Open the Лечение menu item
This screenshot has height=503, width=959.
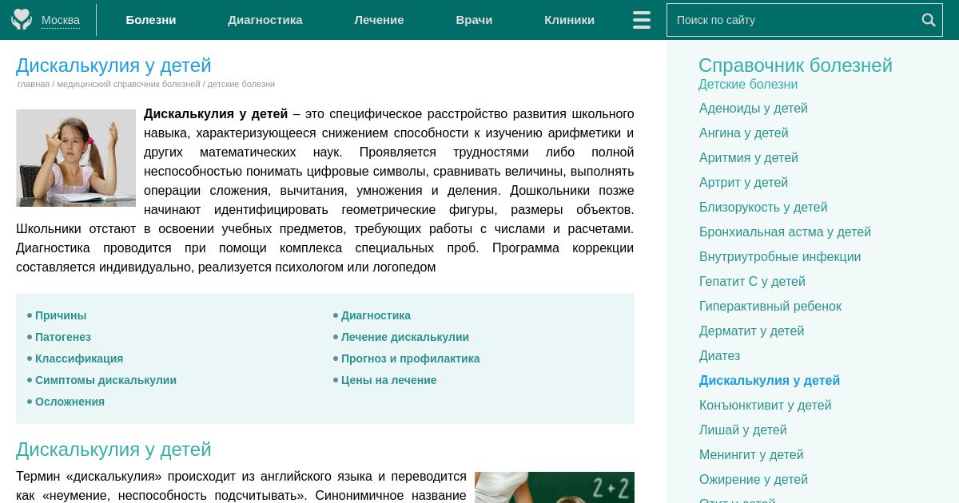click(x=379, y=20)
